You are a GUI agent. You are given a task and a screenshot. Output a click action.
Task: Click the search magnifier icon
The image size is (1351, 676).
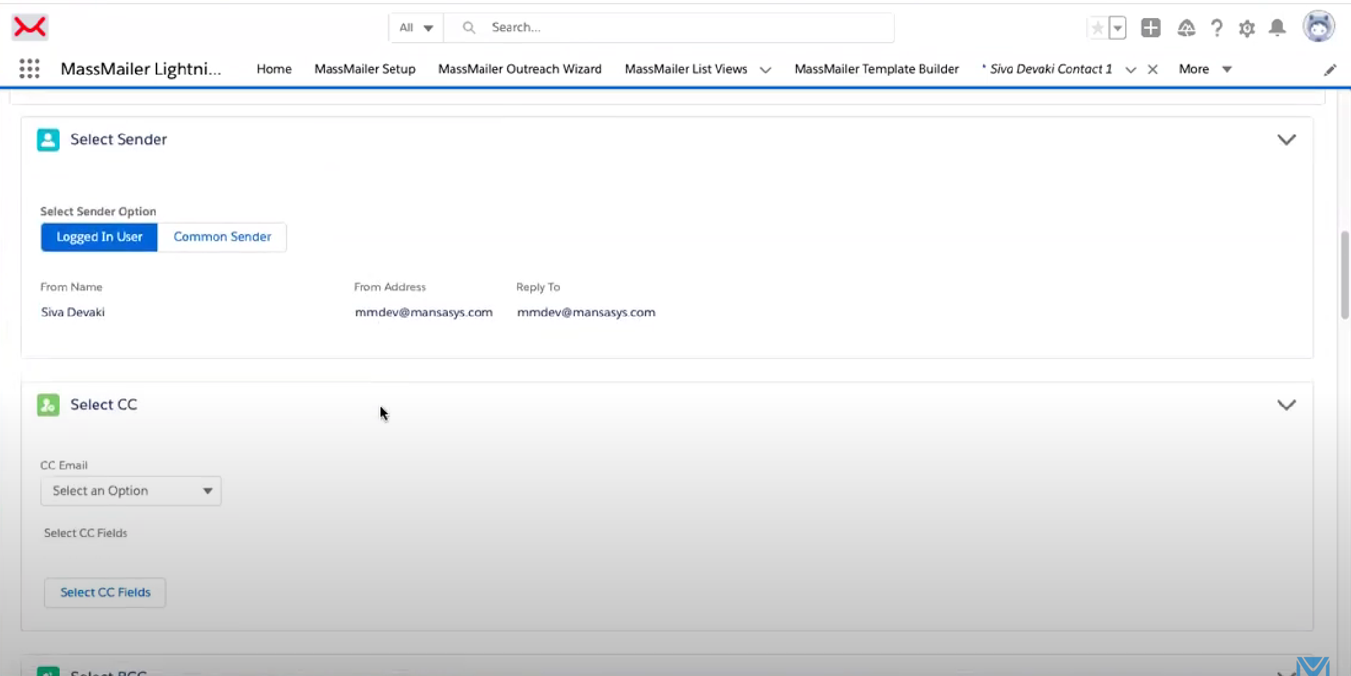click(469, 28)
